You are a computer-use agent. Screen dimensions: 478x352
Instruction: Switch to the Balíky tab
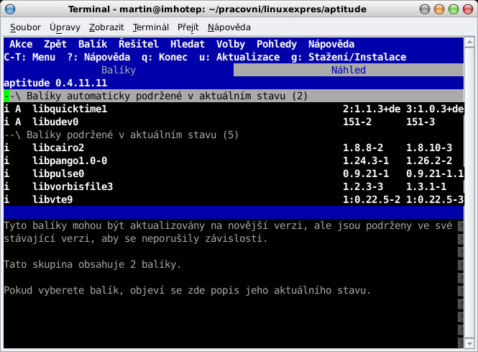click(x=119, y=70)
